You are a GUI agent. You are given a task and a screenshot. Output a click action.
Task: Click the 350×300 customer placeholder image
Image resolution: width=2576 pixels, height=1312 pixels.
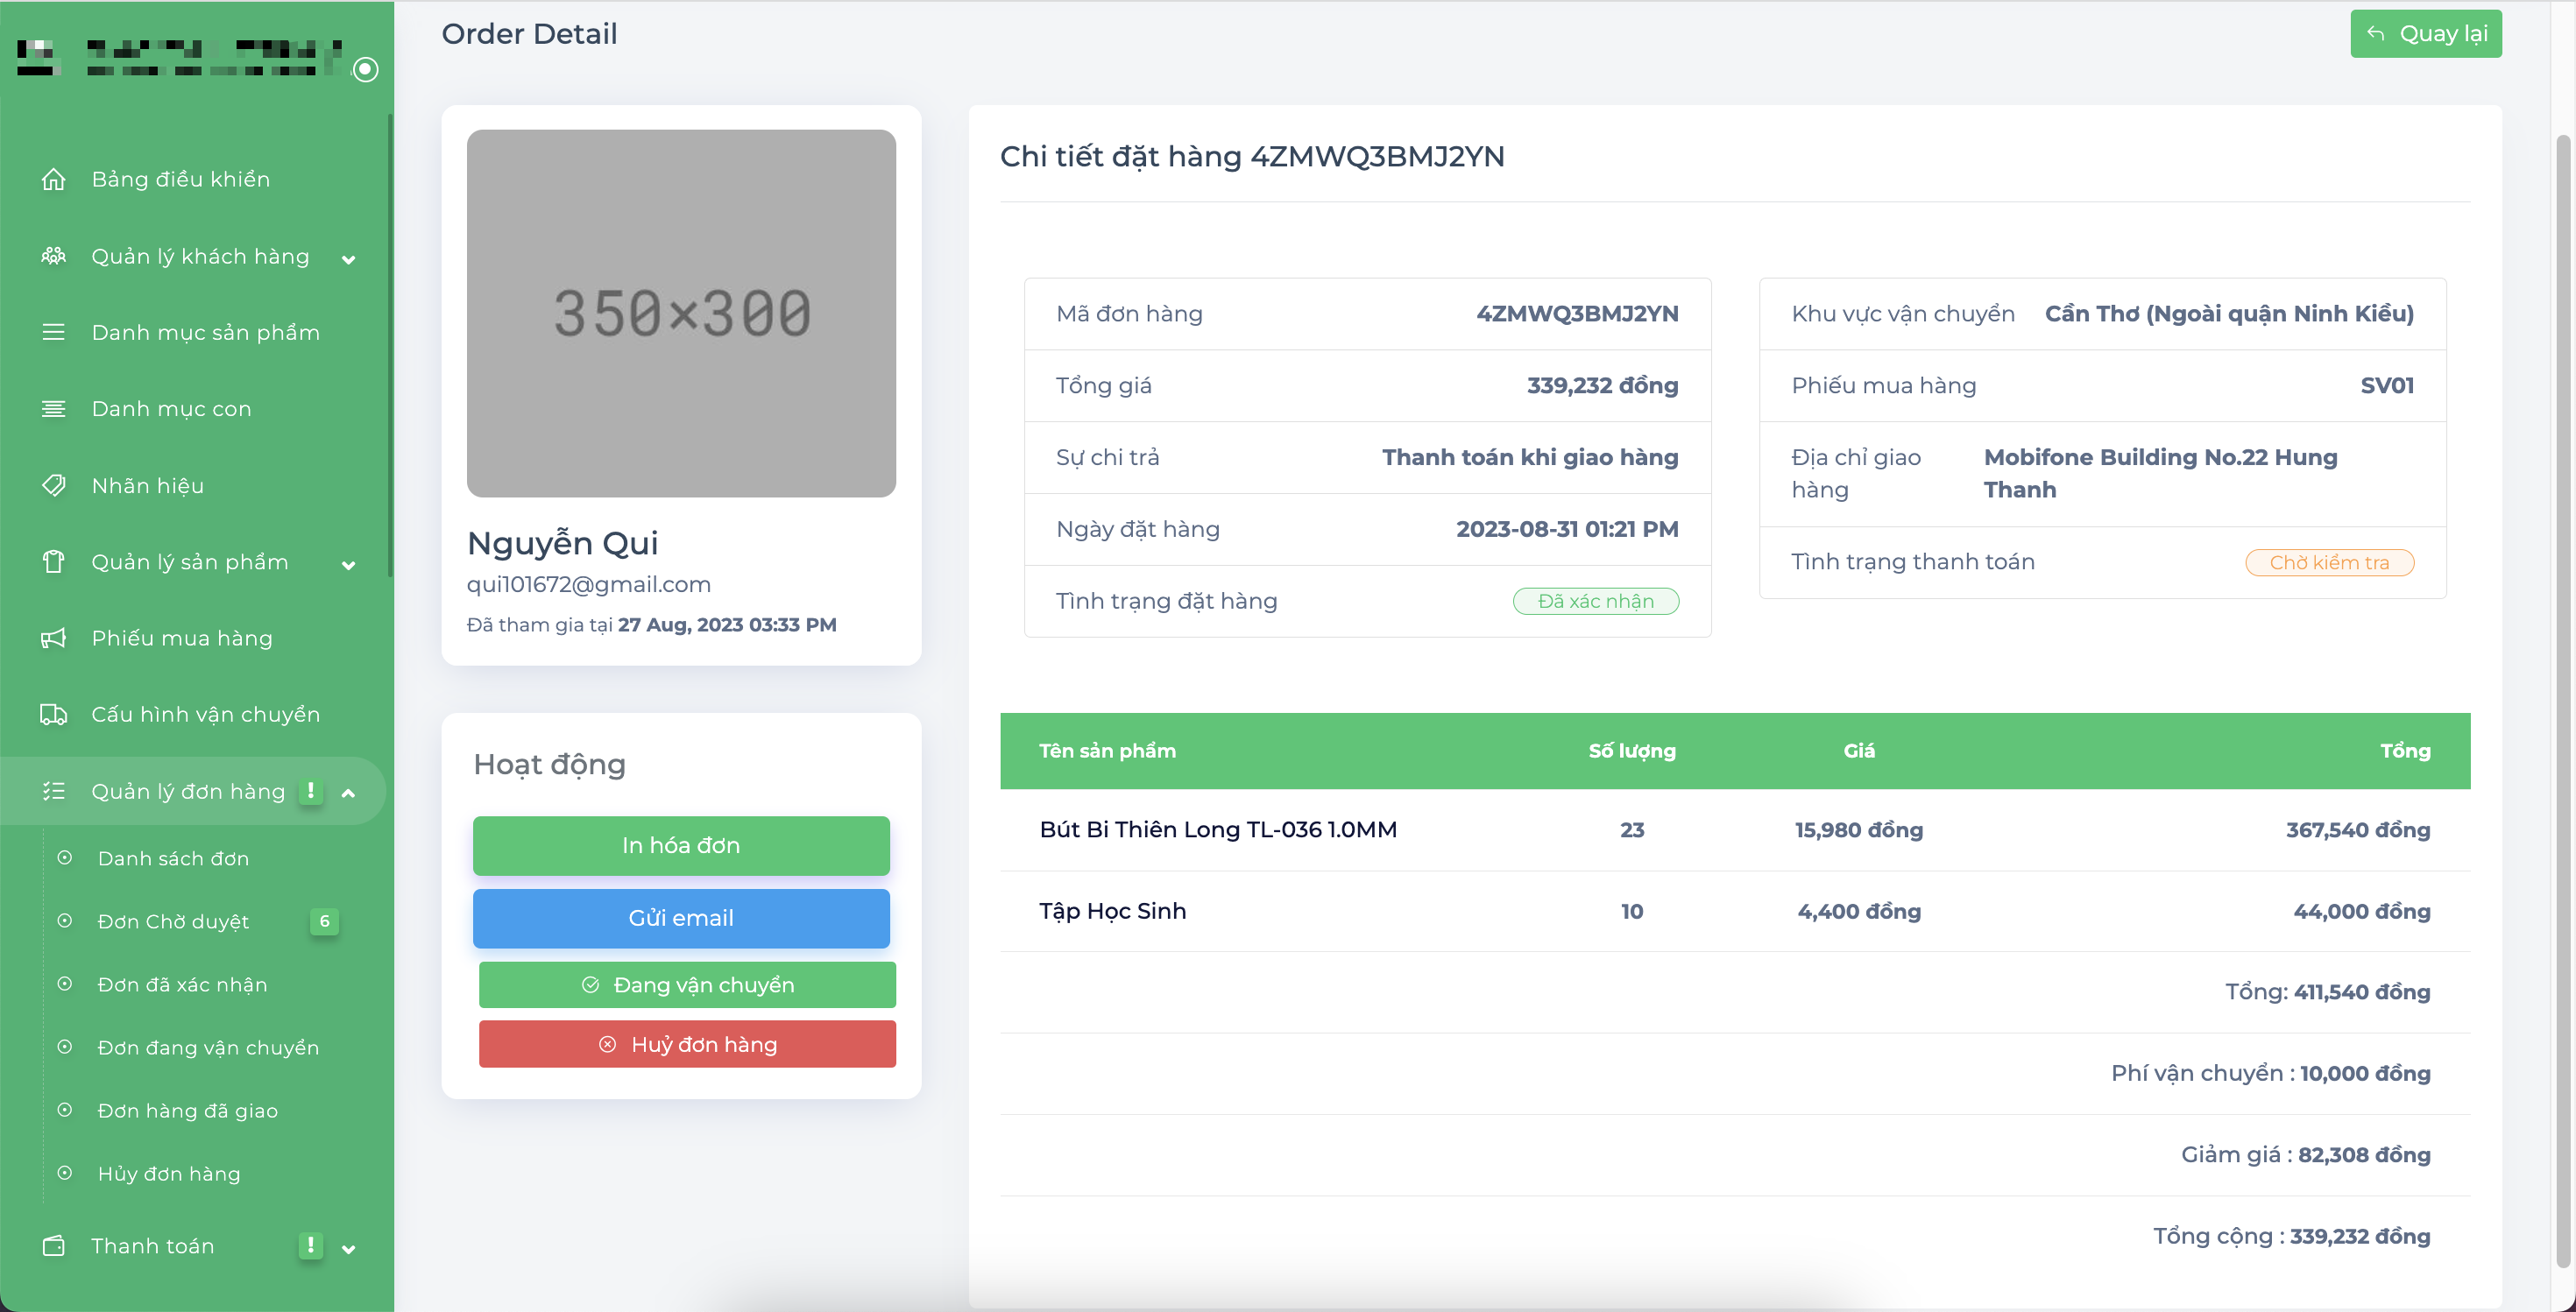coord(681,313)
